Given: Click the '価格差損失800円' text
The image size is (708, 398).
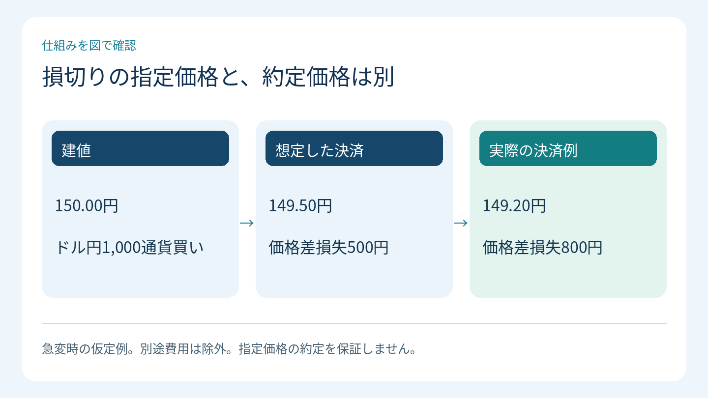Looking at the screenshot, I should pyautogui.click(x=542, y=248).
